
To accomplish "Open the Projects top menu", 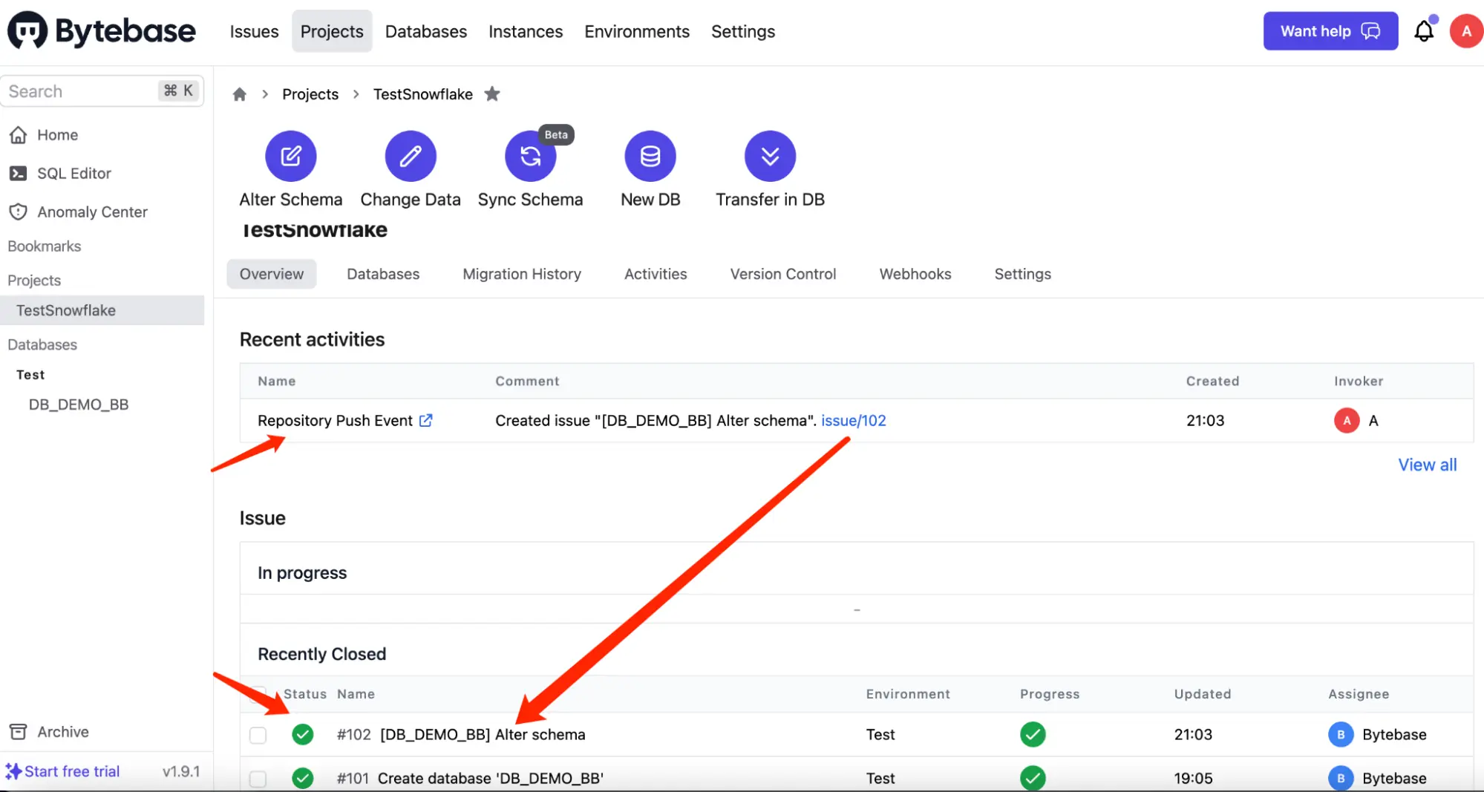I will 332,31.
